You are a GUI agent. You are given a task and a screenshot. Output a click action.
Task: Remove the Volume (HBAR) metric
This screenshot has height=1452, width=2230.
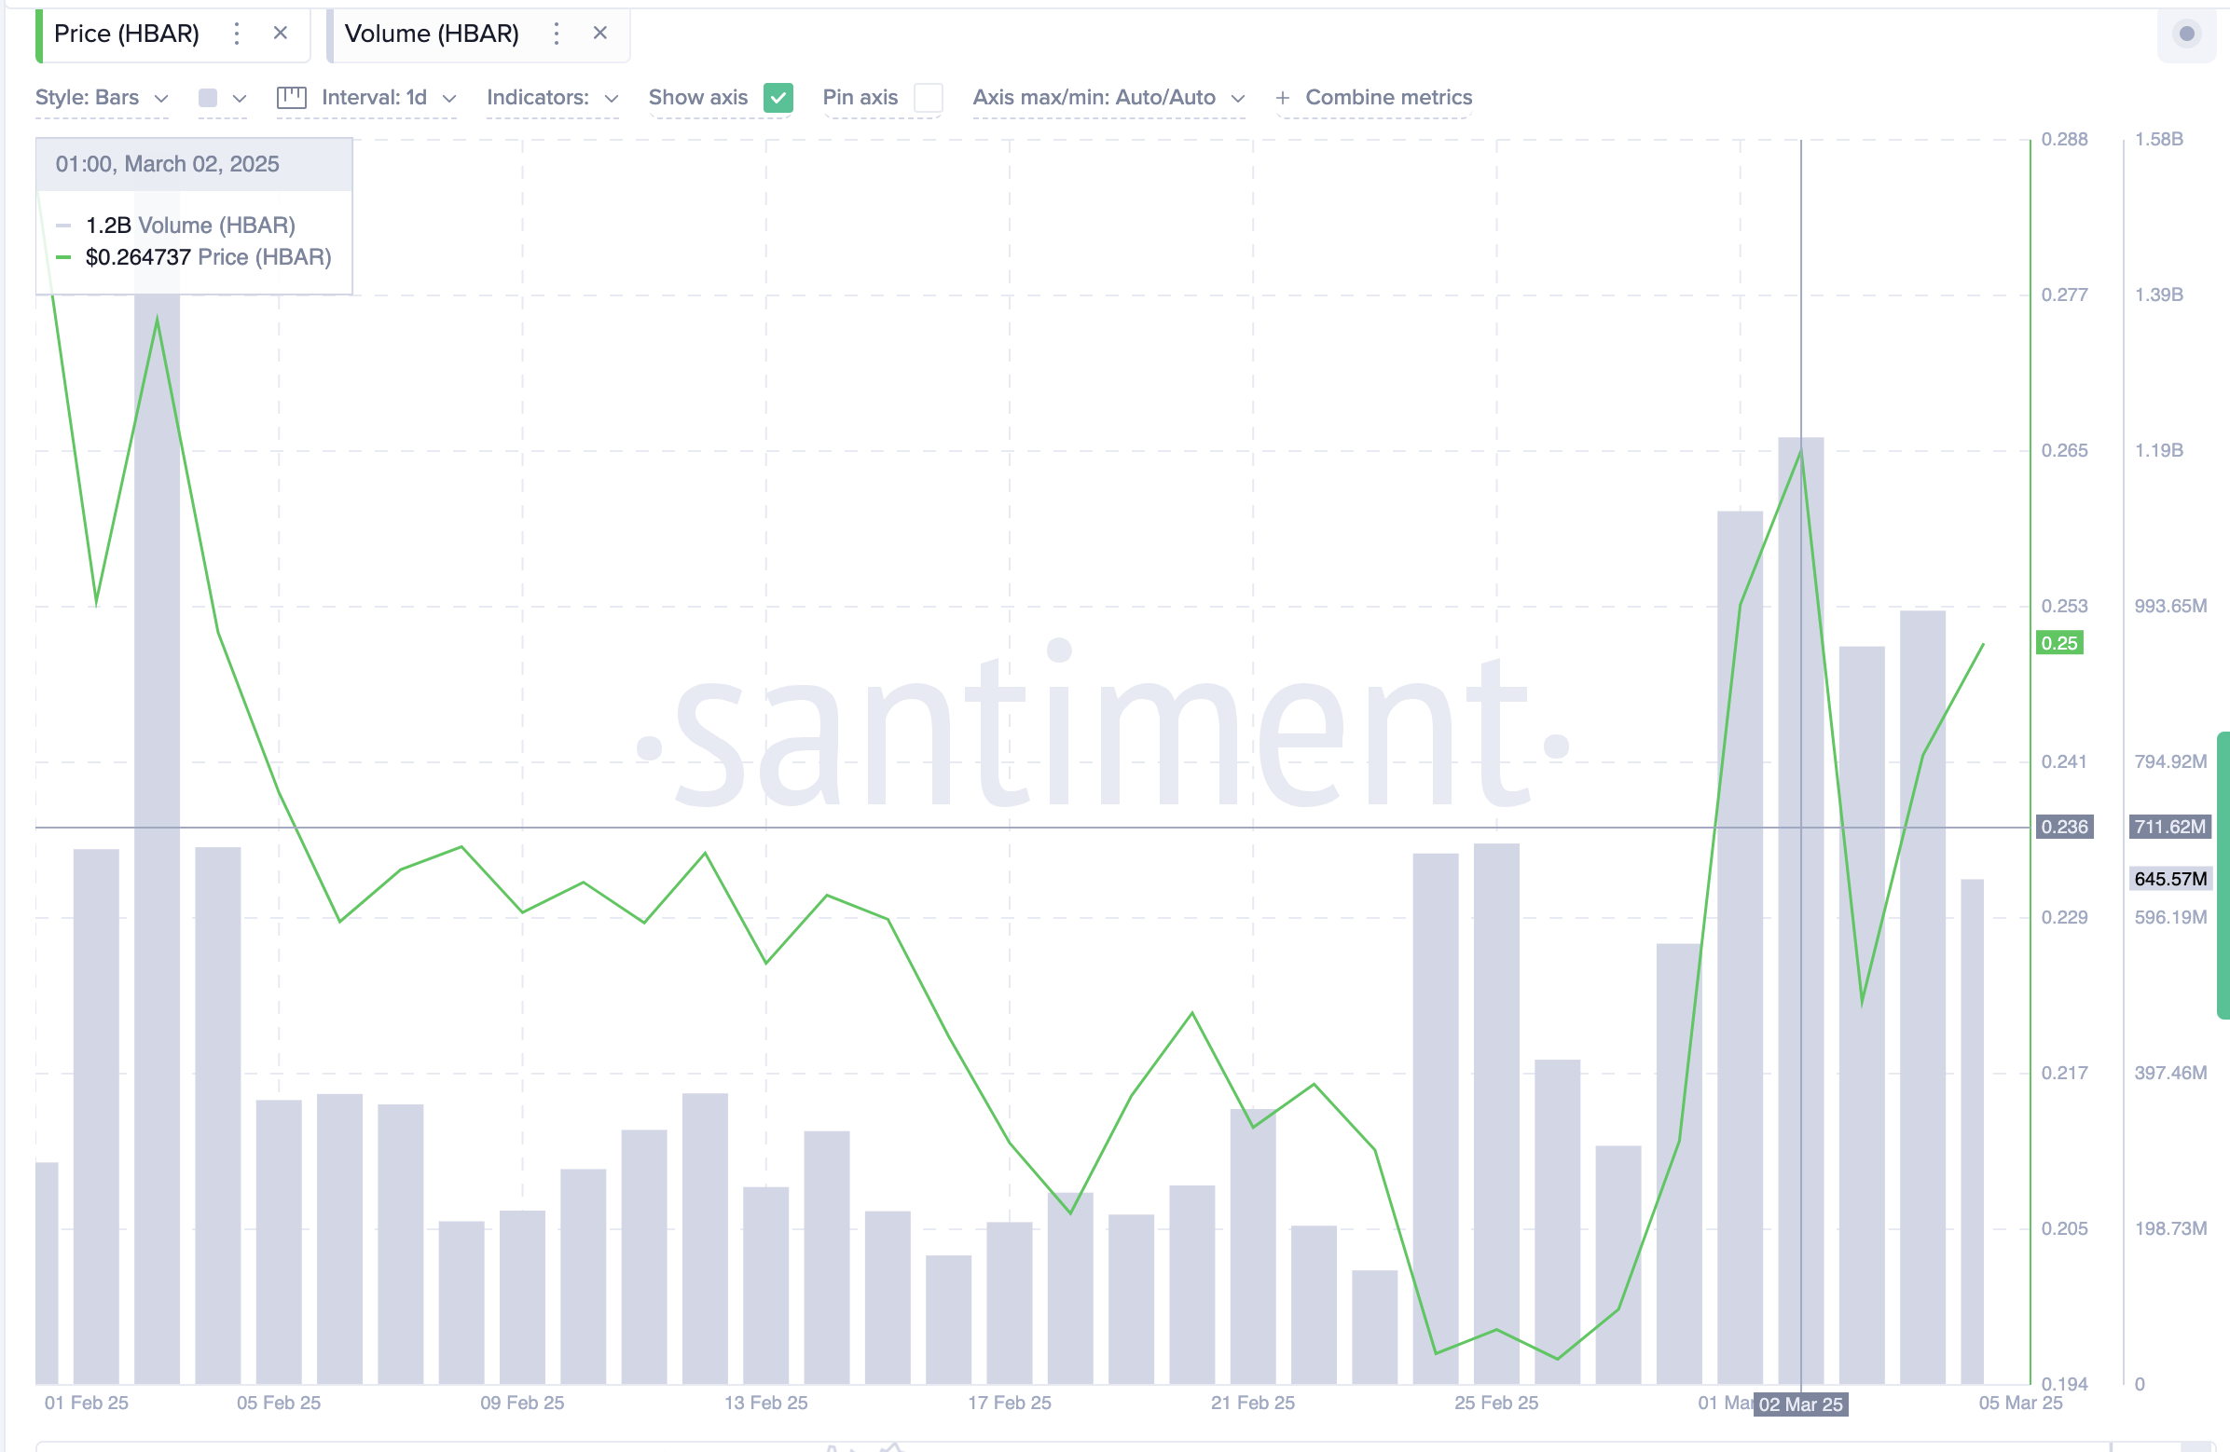point(600,34)
